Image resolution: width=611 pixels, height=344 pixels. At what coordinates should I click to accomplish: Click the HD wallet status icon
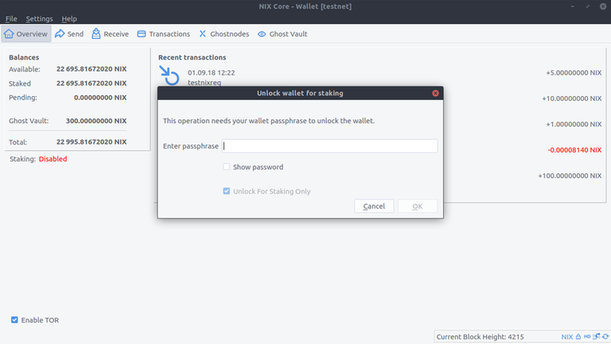click(x=587, y=337)
